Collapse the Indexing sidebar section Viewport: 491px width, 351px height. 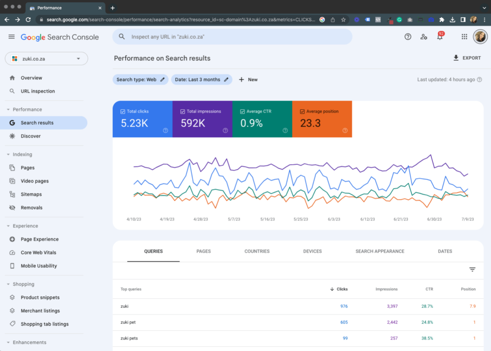[x=8, y=154]
